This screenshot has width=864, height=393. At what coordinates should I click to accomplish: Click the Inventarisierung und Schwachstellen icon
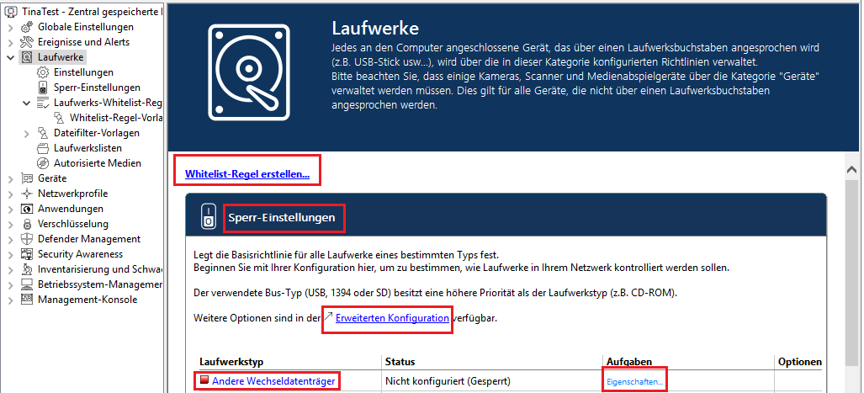coord(27,269)
